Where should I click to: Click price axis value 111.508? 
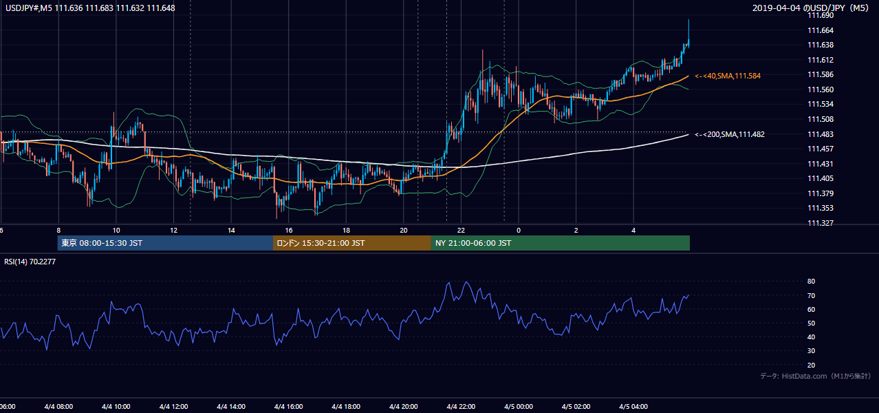click(820, 119)
